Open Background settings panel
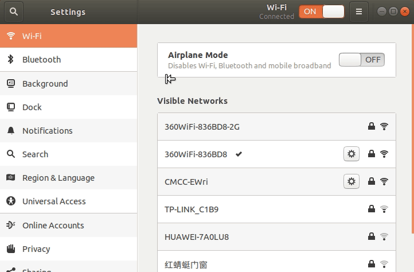The height and width of the screenshot is (272, 414). pyautogui.click(x=68, y=84)
